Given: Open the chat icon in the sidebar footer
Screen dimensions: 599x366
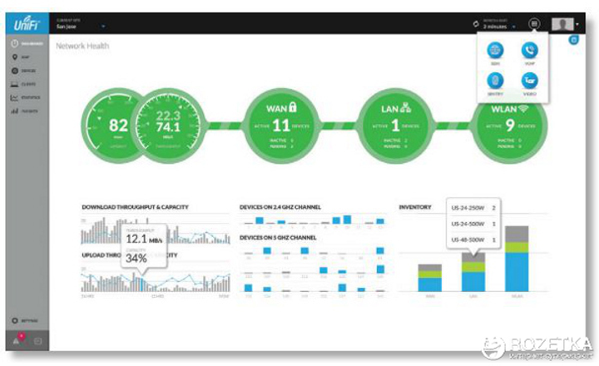Looking at the screenshot, I should (37, 341).
